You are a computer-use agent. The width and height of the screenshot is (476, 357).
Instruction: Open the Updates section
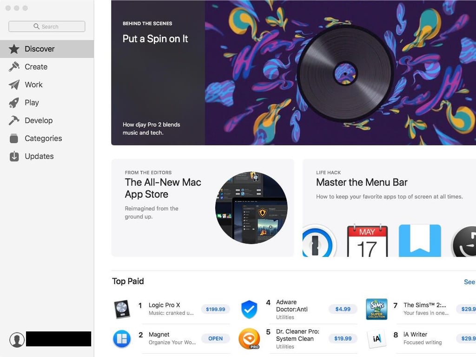point(47,156)
